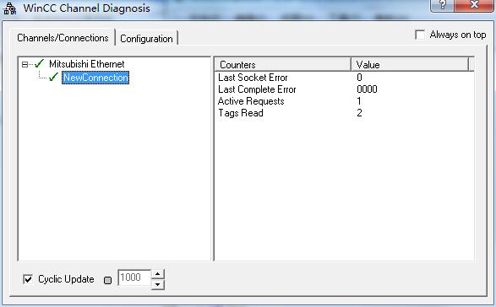Click the 1000 update interval field
Screen dimensions: 496x307
point(134,277)
